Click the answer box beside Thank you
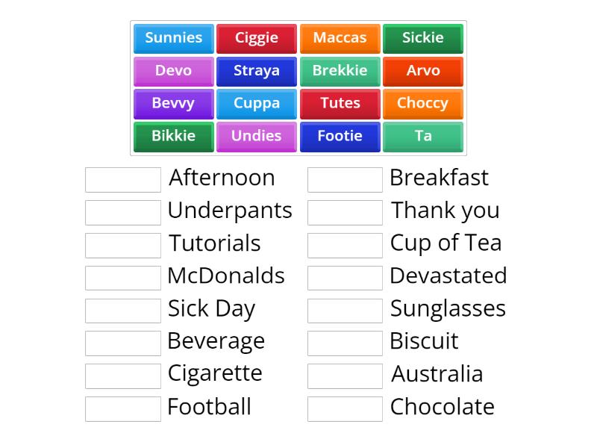This screenshot has width=597, height=448. click(x=345, y=211)
